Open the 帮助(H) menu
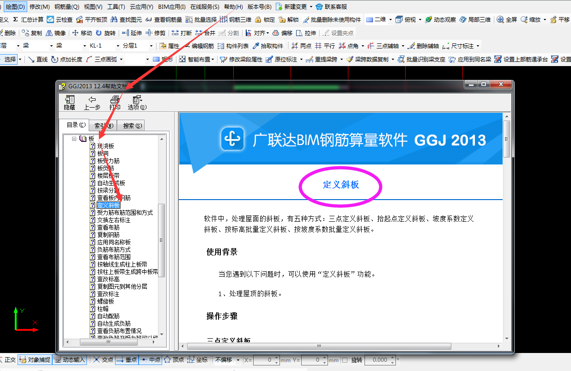Viewport: 571px width, 371px height. pos(233,7)
